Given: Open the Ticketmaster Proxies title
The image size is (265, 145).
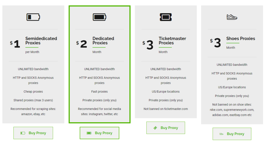Looking at the screenshot, I should [172, 41].
